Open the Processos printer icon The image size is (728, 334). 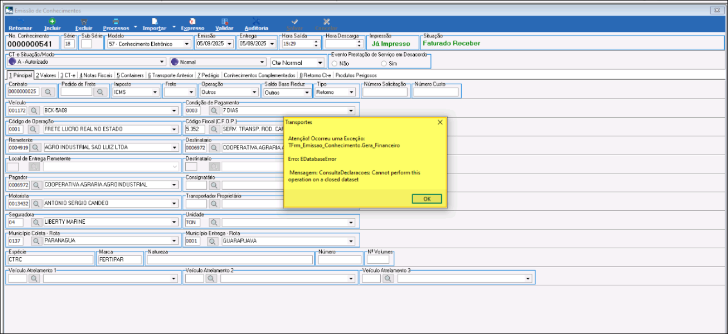116,21
